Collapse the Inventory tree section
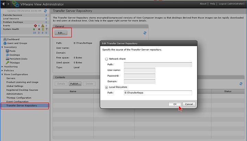Screen dimensions: 247x141 pyautogui.click(x=2, y=47)
